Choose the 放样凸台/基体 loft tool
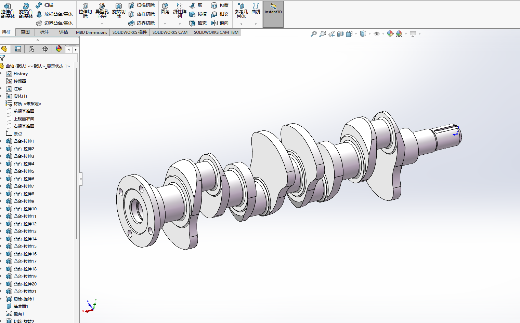 click(x=54, y=14)
